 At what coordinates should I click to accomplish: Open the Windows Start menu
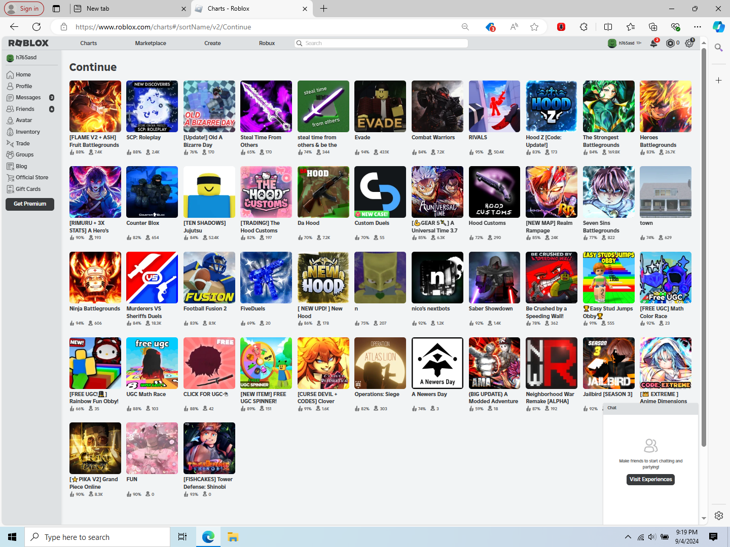pos(12,537)
